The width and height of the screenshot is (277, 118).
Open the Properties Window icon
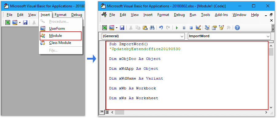[214, 28]
